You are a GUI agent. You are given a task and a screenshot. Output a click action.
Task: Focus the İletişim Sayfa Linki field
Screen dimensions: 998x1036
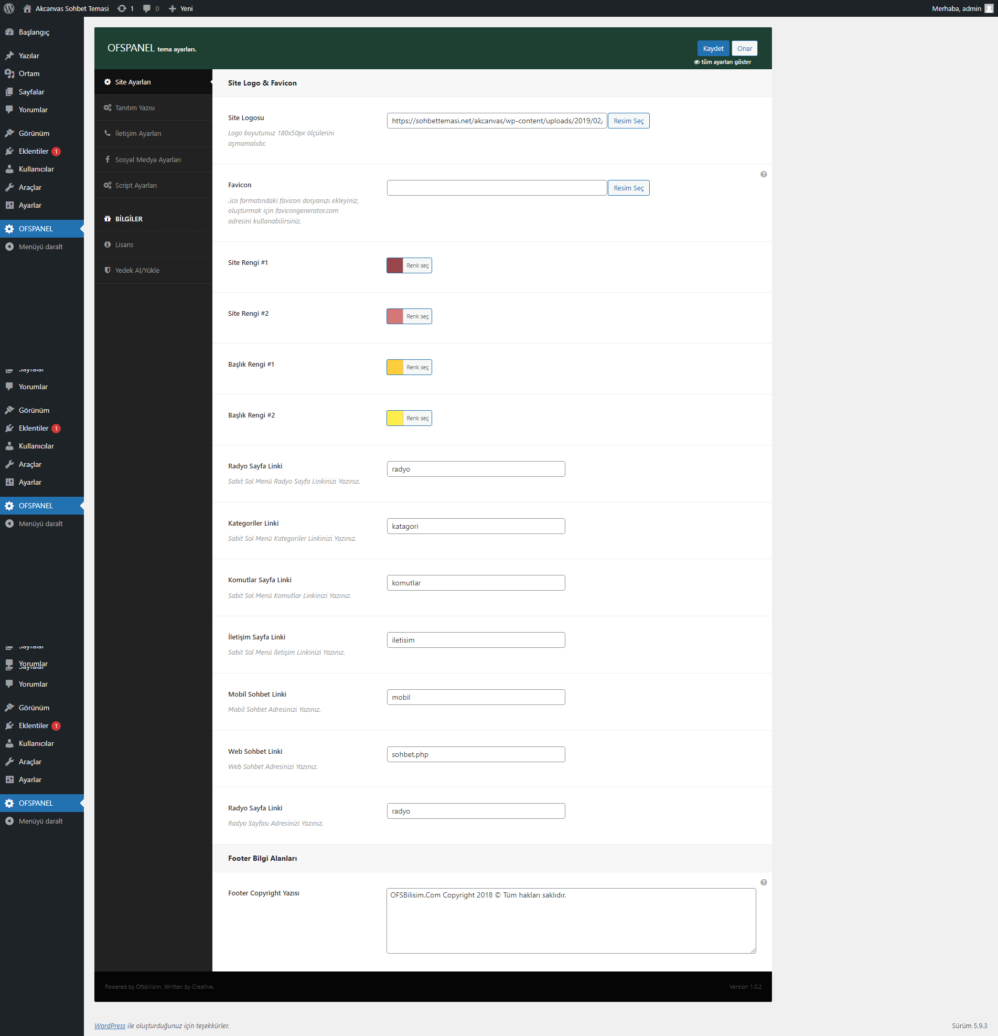pos(476,640)
